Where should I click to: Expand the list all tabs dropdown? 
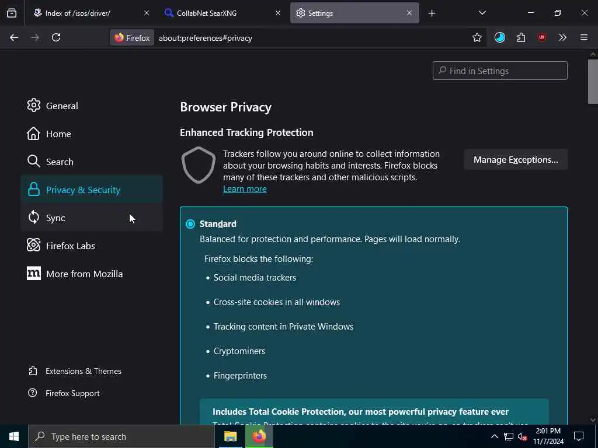pyautogui.click(x=482, y=13)
